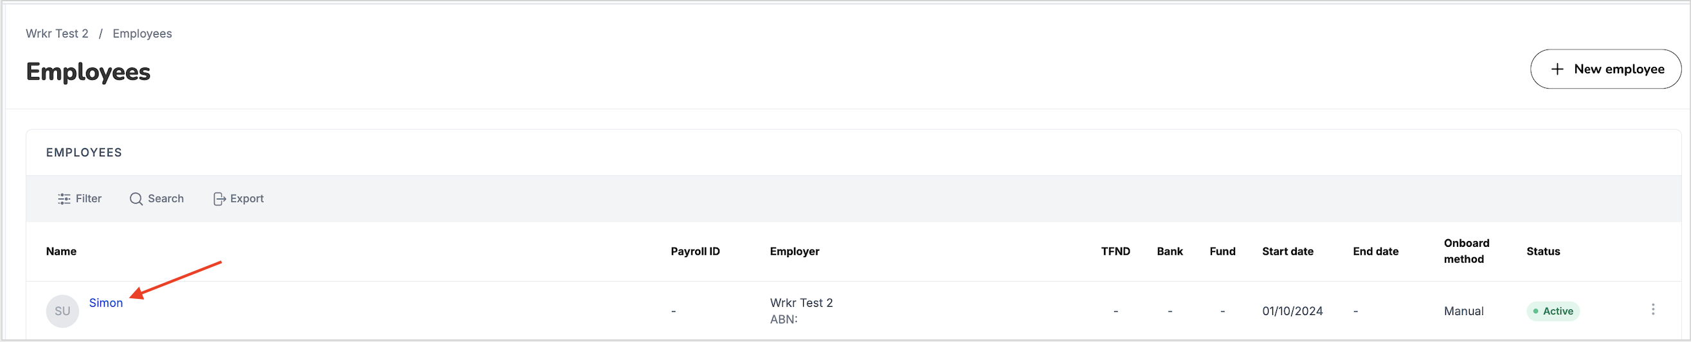Sort by End date column header
Image resolution: width=1691 pixels, height=342 pixels.
(1375, 251)
